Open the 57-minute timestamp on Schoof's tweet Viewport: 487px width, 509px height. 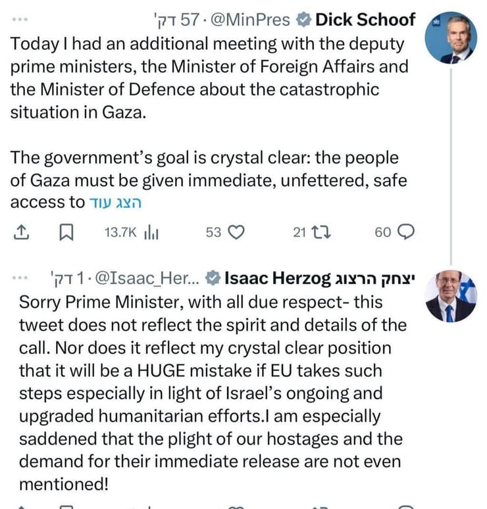[173, 20]
